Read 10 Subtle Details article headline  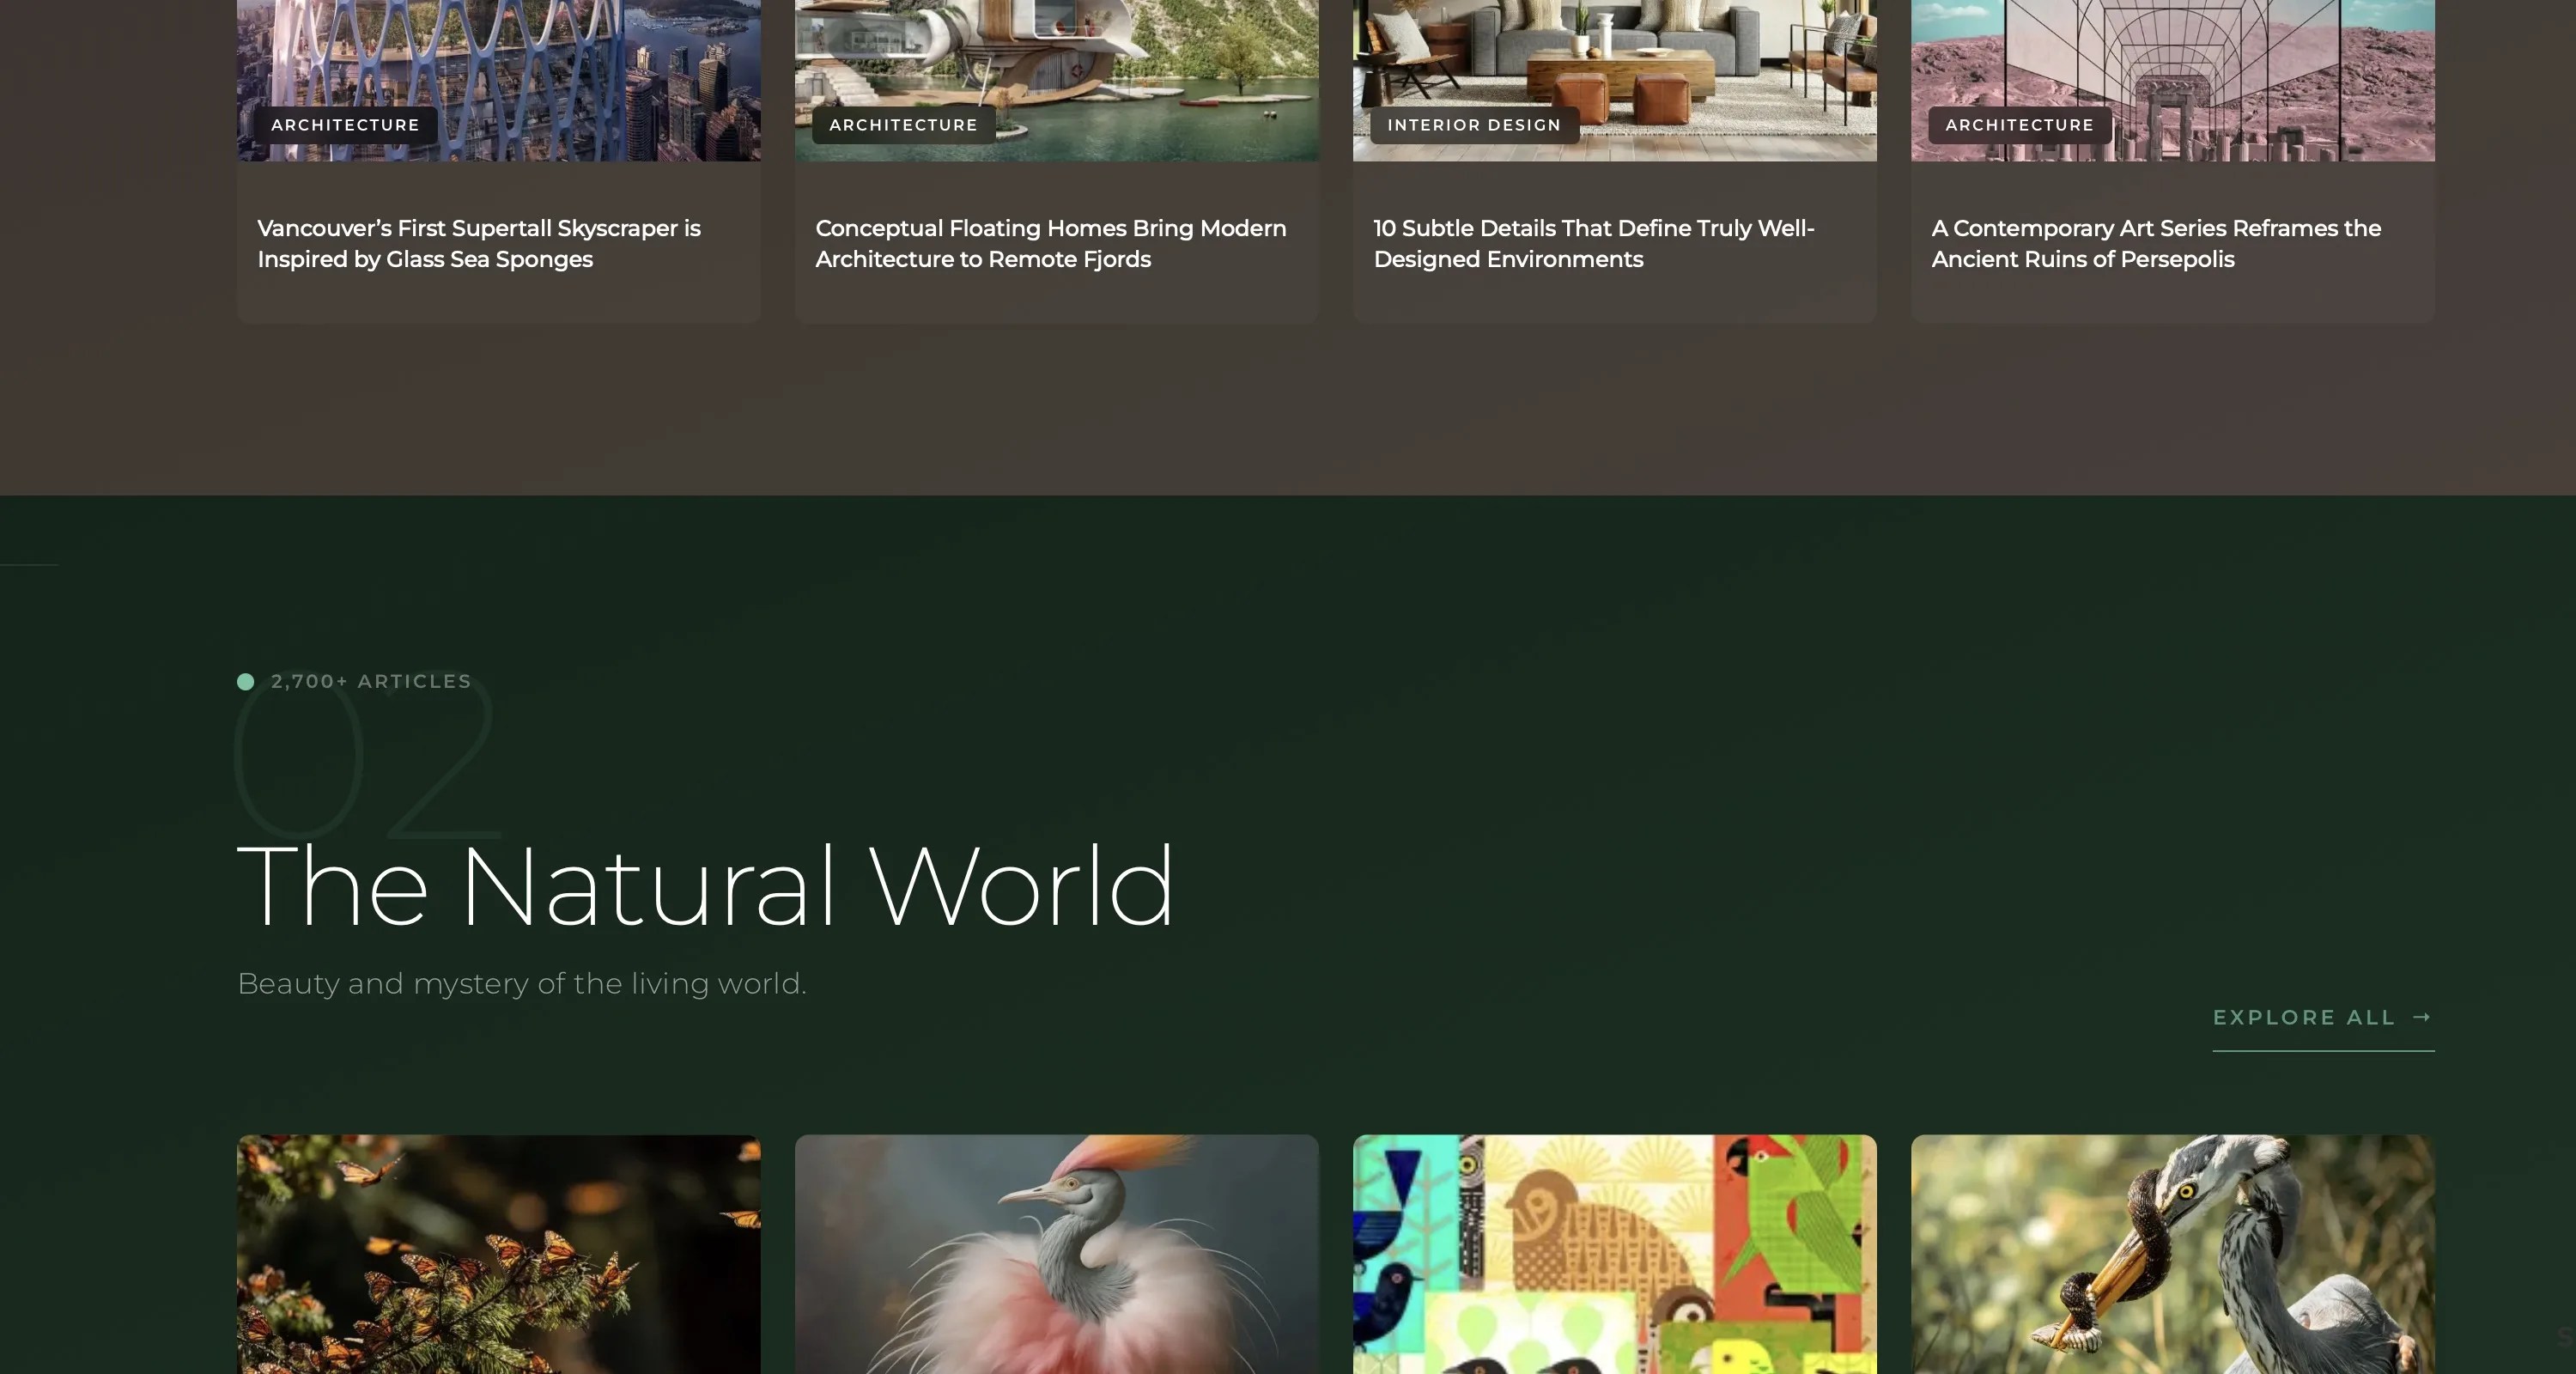pyautogui.click(x=1593, y=243)
